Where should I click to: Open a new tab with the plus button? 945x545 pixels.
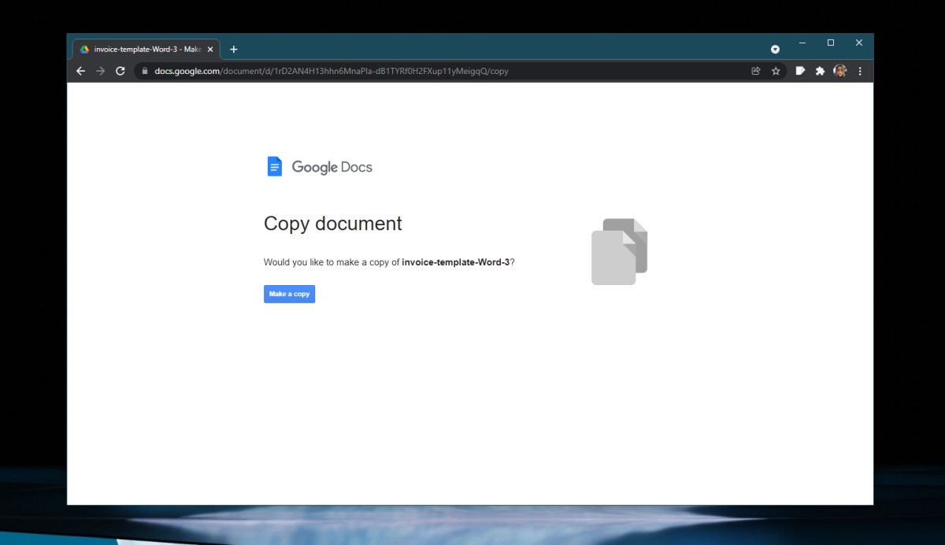tap(234, 49)
